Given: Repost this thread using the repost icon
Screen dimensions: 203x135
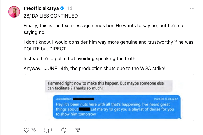Looking at the screenshot, I should [63, 130].
